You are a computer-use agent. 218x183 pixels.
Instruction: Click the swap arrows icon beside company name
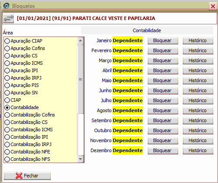click(9, 18)
